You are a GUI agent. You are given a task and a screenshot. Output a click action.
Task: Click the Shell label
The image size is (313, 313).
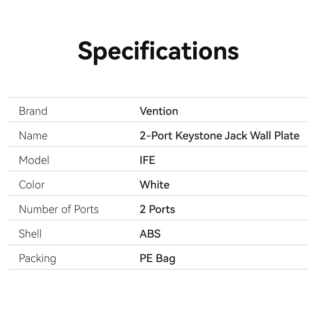[30, 234]
